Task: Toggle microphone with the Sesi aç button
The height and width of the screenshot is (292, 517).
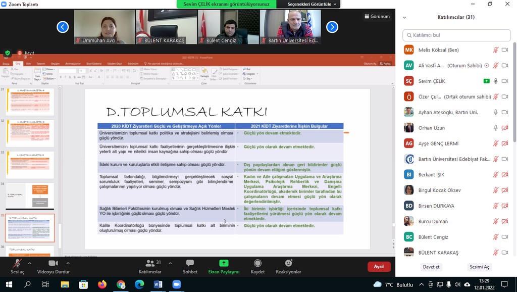Action: pos(17,264)
